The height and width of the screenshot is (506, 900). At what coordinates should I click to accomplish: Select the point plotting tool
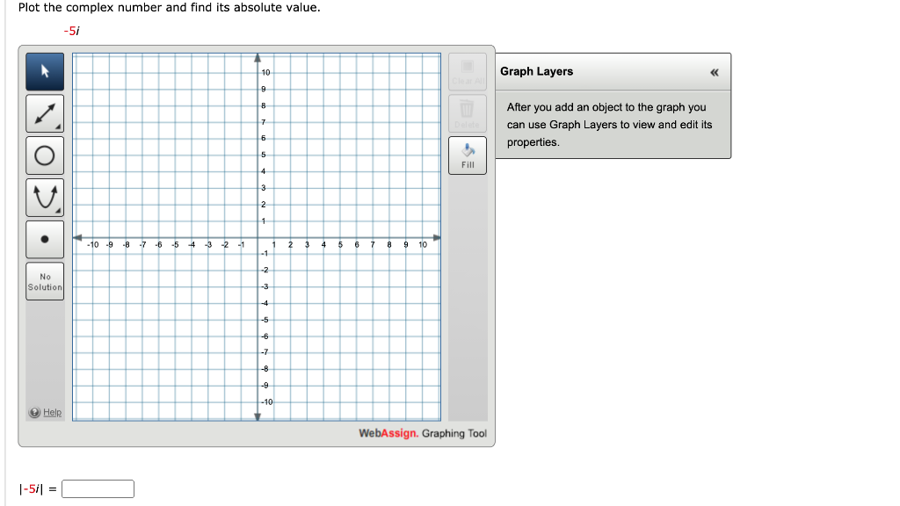click(44, 238)
